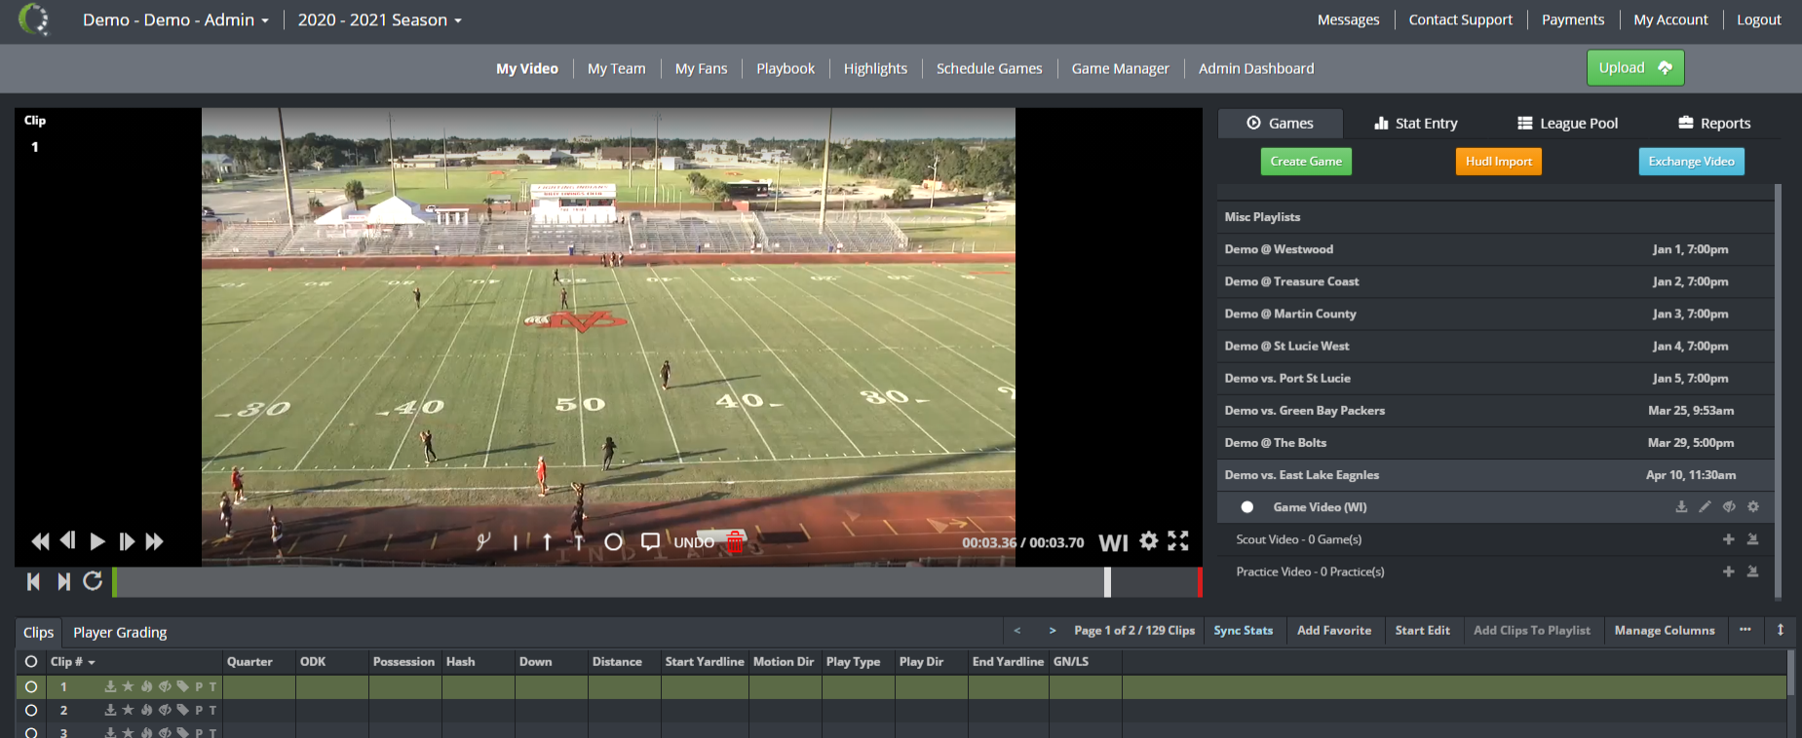
Task: Click the Practice Video import icon
Action: click(x=1752, y=571)
